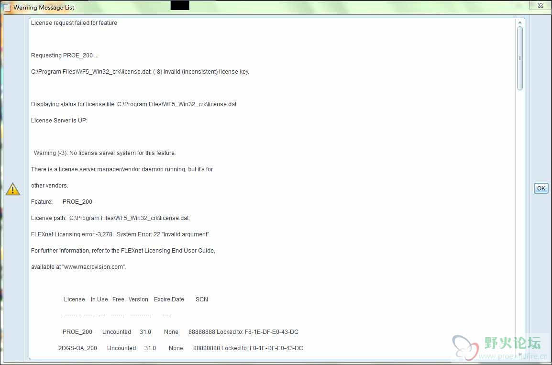Click the 'License path:' line

coord(110,218)
